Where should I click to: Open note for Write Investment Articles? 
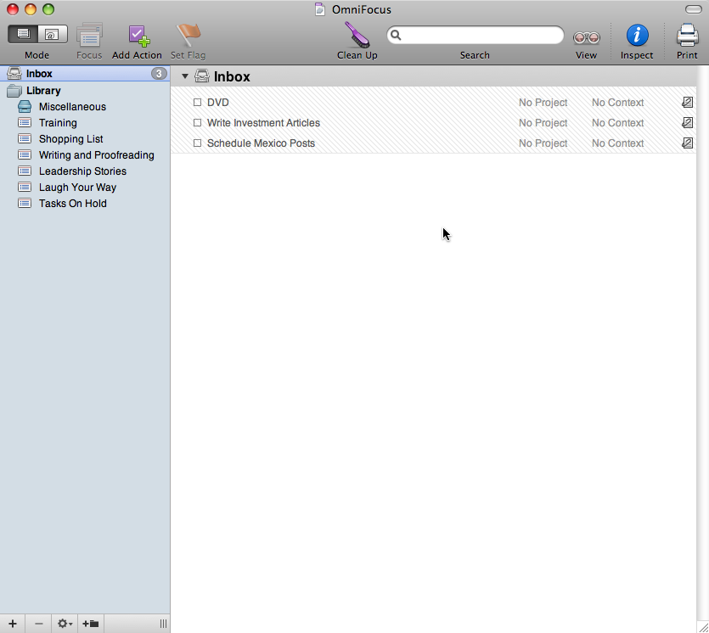(x=687, y=122)
